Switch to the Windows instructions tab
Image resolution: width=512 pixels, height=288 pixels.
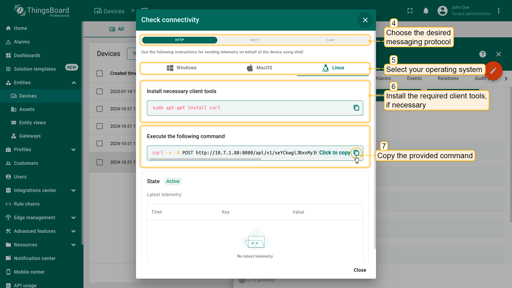pyautogui.click(x=181, y=68)
